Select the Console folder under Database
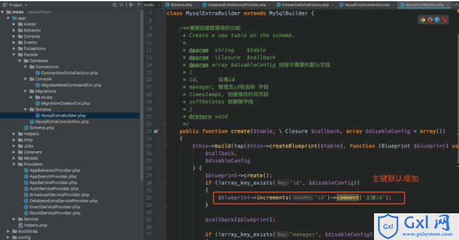 coord(43,79)
